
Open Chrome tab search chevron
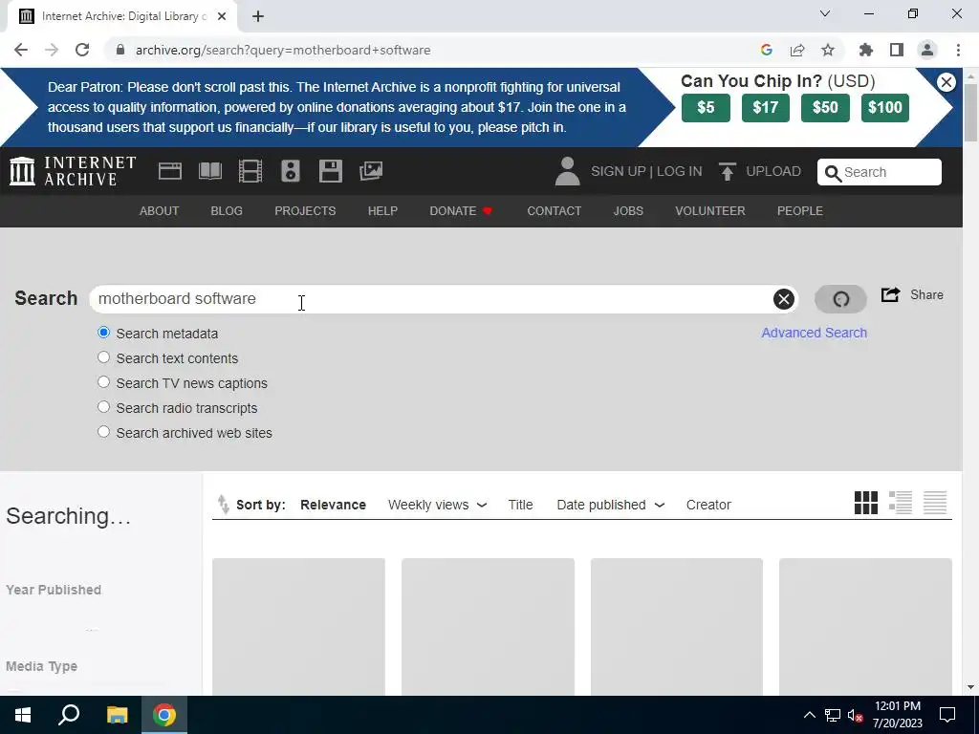[825, 13]
